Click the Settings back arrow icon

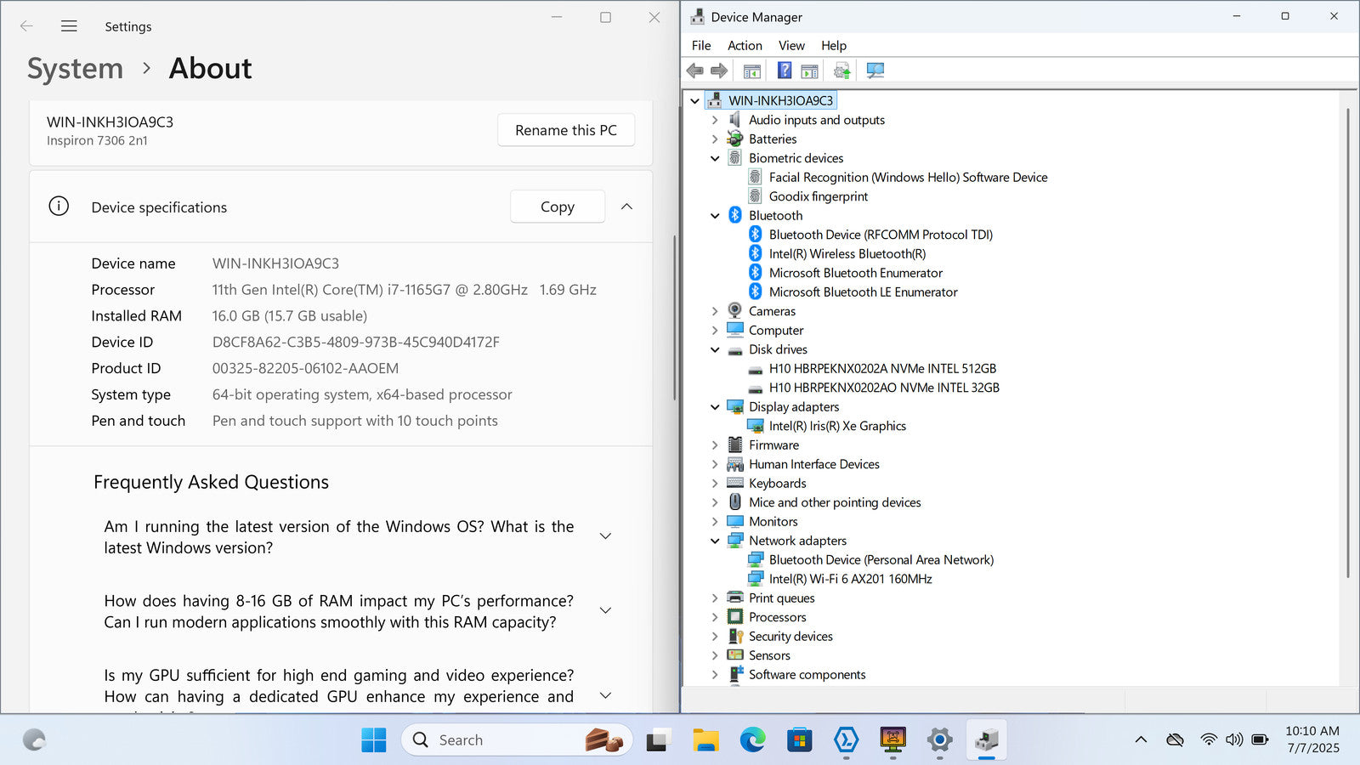[x=26, y=26]
